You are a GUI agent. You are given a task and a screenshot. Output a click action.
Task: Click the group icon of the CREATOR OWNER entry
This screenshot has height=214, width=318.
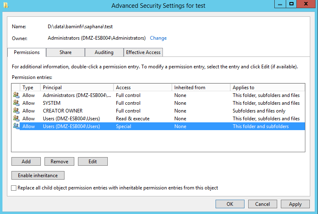tap(16, 110)
